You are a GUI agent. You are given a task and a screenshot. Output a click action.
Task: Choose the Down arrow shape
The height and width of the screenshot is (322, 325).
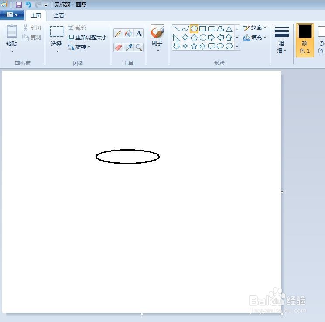tap(176, 46)
